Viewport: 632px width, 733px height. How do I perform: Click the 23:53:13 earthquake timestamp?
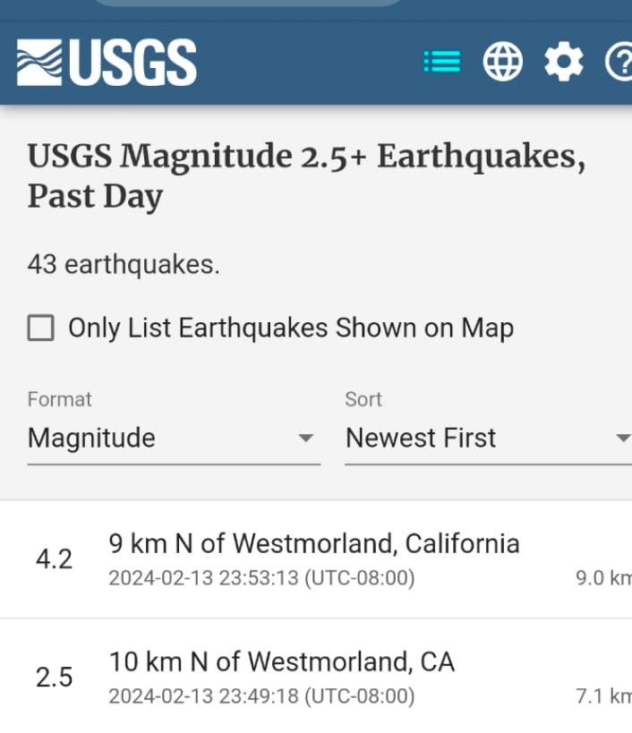(x=261, y=578)
